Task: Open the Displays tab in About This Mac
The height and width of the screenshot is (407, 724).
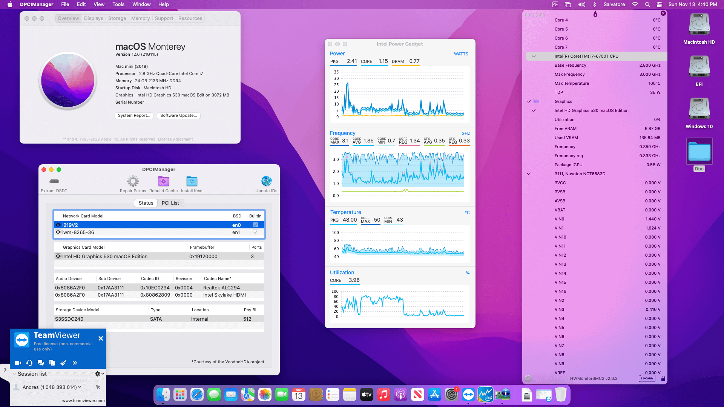Action: pos(94,18)
